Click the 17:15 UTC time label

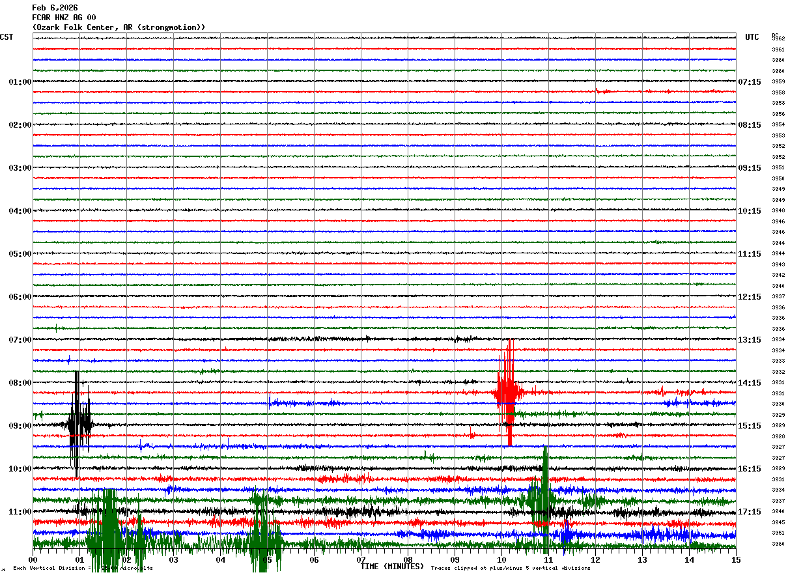750,512
